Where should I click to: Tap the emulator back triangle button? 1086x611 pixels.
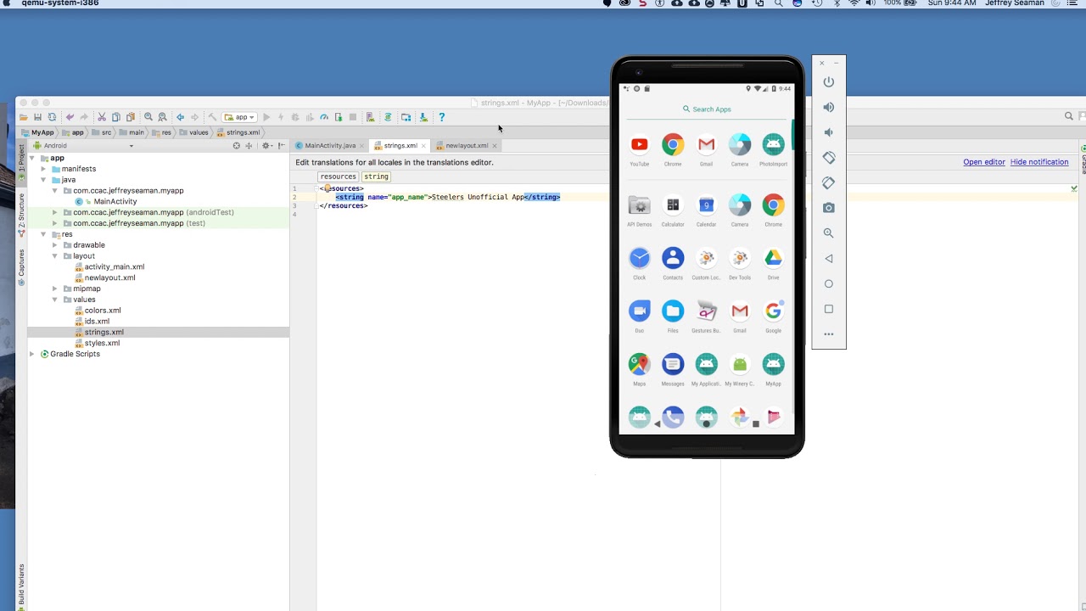click(829, 259)
